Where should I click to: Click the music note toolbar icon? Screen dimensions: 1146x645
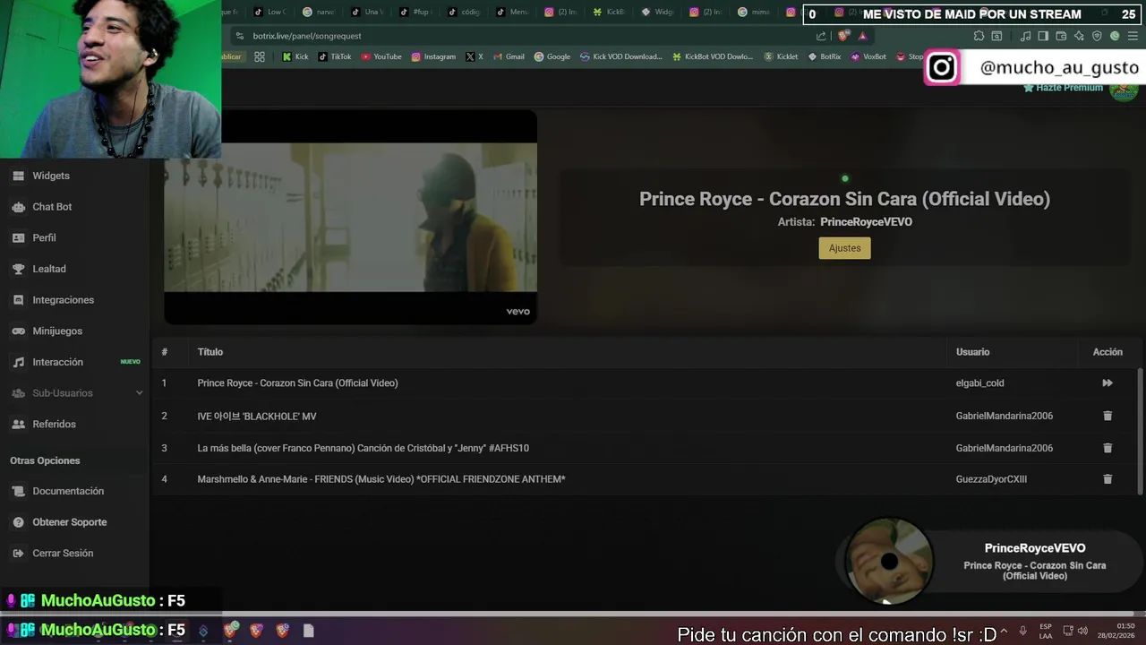(x=1025, y=36)
